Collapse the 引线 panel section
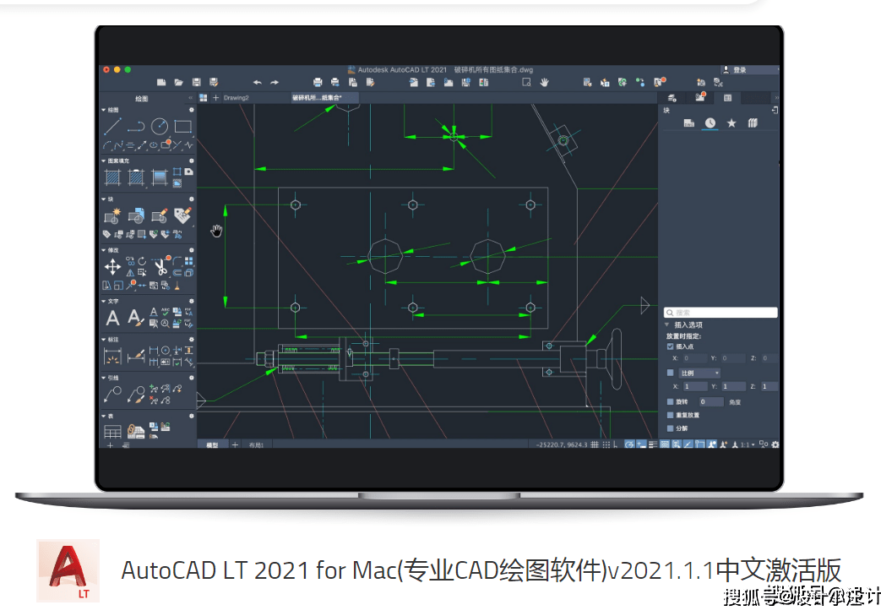The height and width of the screenshot is (616, 881). coord(103,378)
